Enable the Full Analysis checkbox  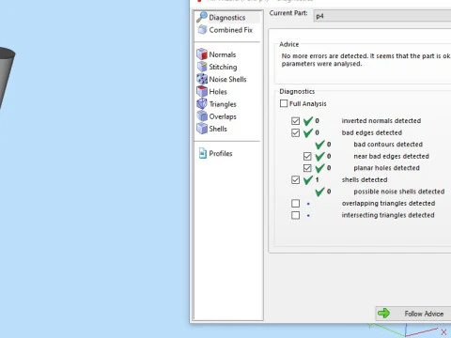(x=284, y=103)
